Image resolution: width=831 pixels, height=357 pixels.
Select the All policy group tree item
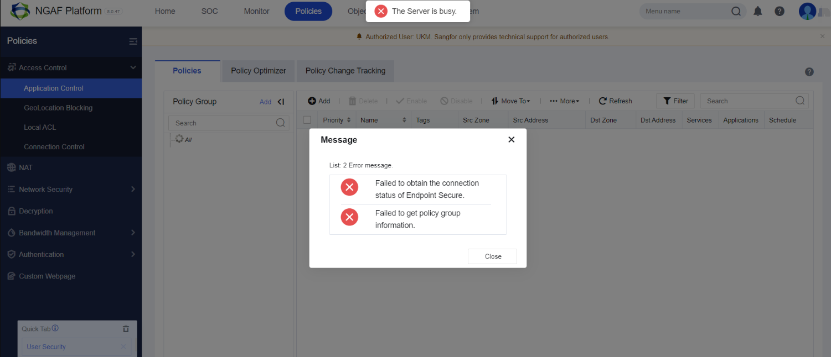pyautogui.click(x=188, y=140)
